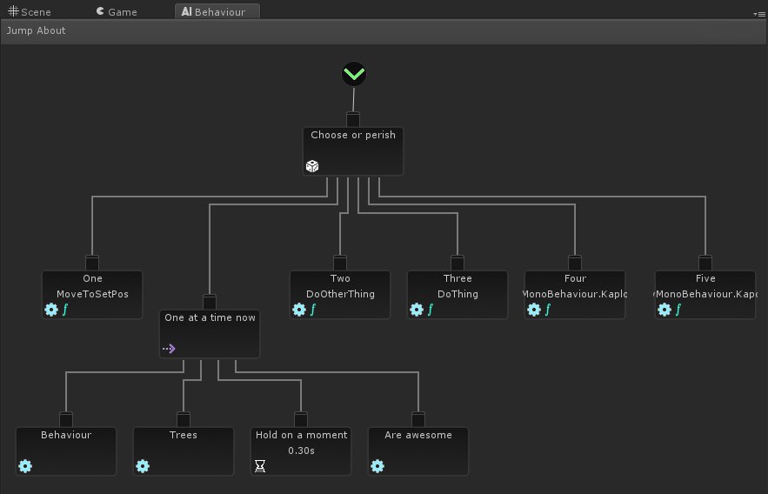Select the One at a time now node
The height and width of the screenshot is (494, 768).
pos(210,334)
